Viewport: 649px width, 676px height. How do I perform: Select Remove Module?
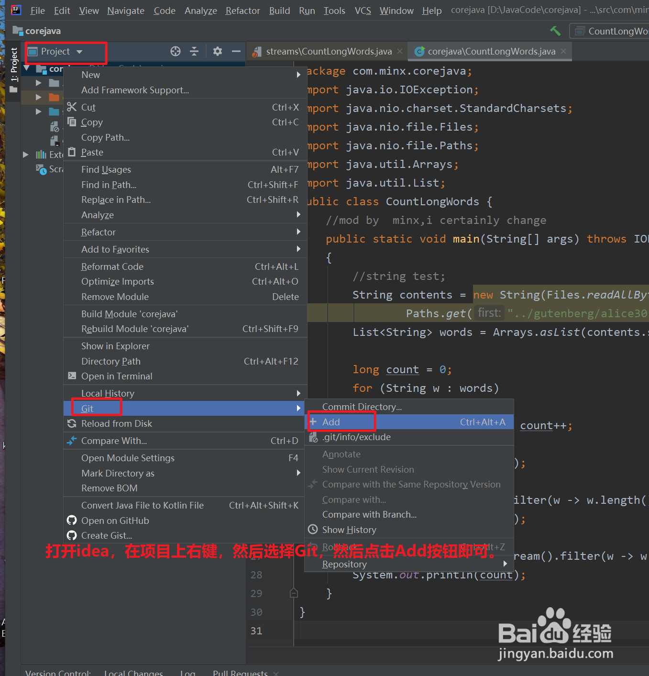pos(185,297)
